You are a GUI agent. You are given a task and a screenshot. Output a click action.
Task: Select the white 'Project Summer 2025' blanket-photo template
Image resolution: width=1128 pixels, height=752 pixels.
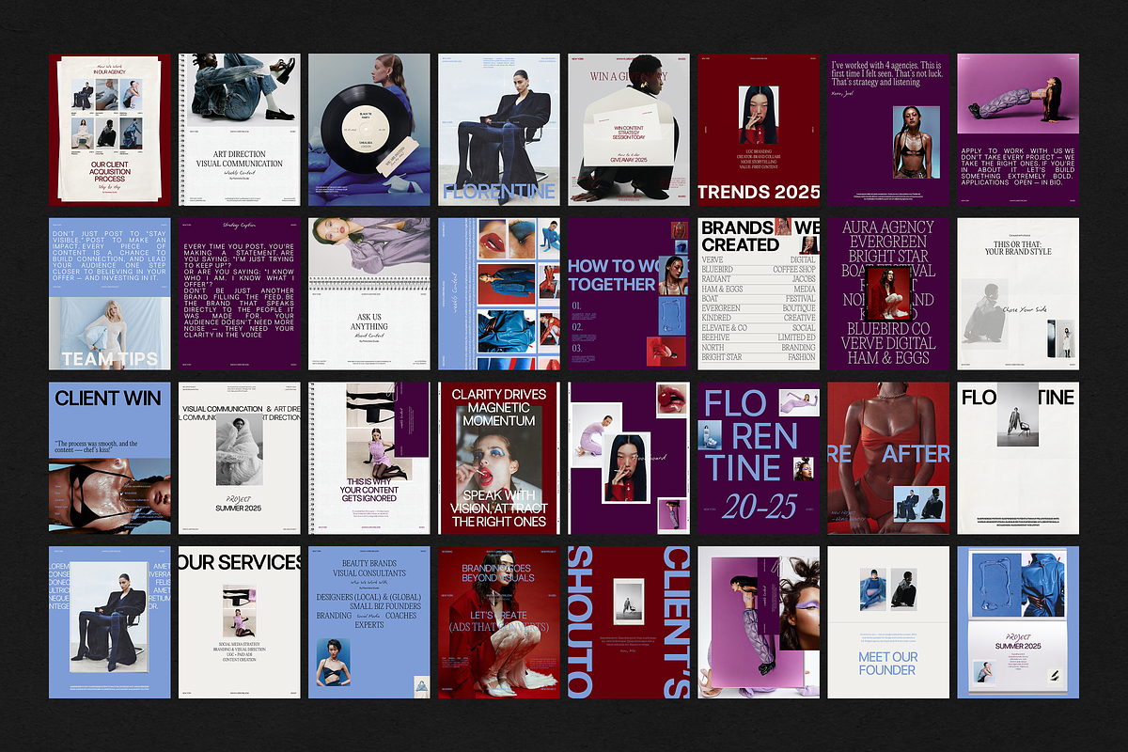pyautogui.click(x=240, y=459)
